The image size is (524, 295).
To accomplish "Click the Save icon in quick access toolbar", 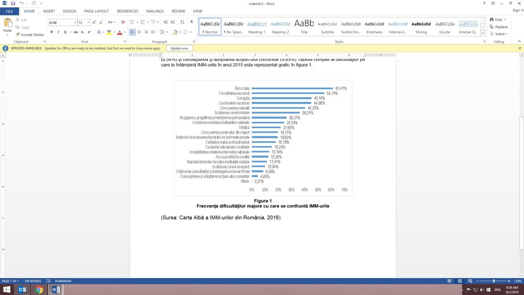I will pyautogui.click(x=13, y=3).
